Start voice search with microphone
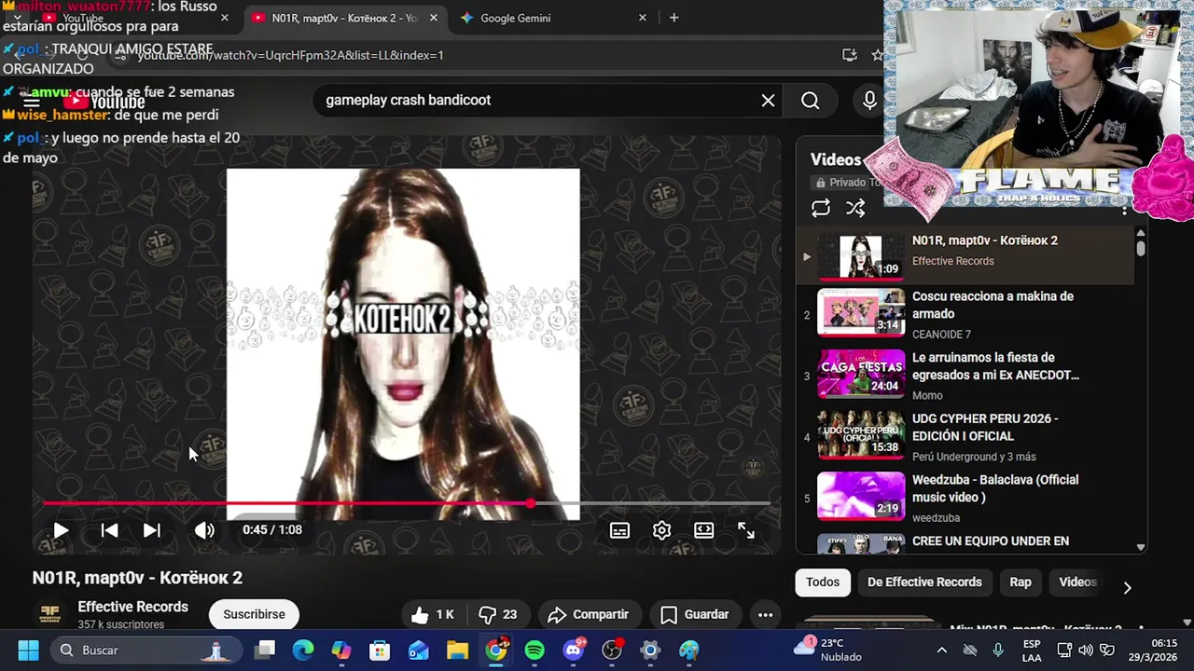The width and height of the screenshot is (1194, 671). pyautogui.click(x=869, y=101)
